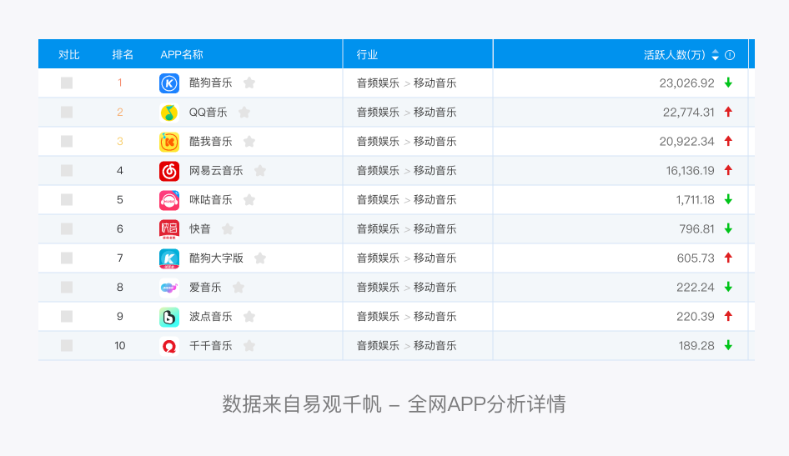Open the 爱音乐 app name link

coord(205,288)
